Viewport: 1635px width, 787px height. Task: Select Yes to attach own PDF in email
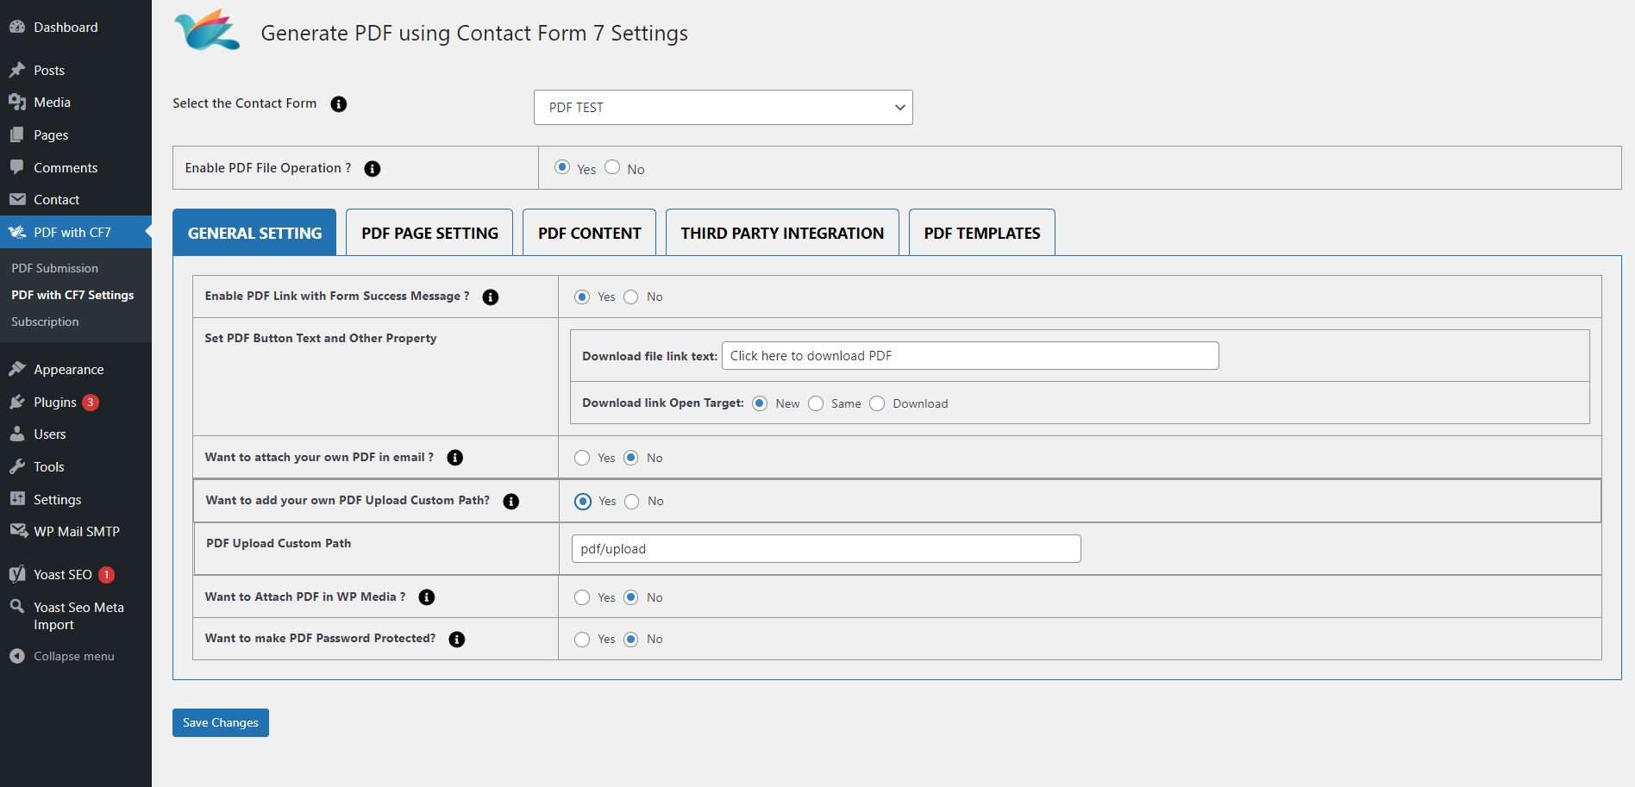click(x=582, y=458)
